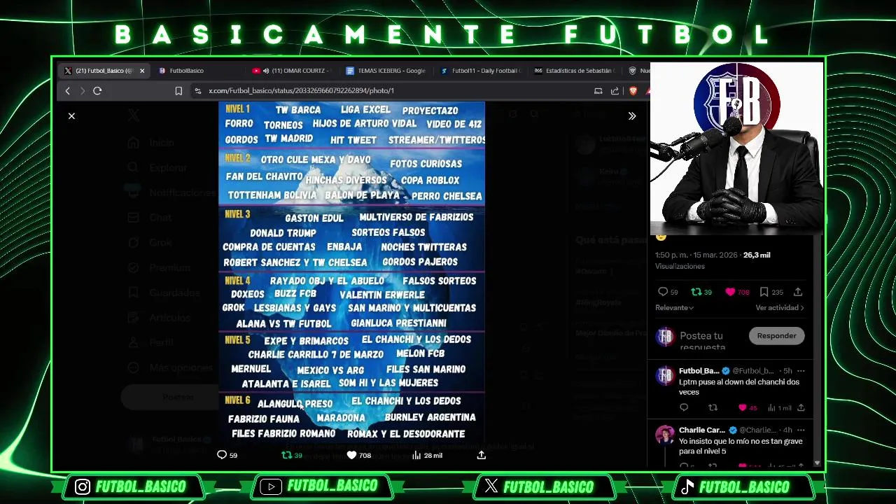Switch to Estadísticas de Sebastián tab

[575, 71]
